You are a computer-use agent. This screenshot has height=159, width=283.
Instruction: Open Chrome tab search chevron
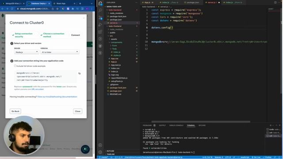click(92, 4)
